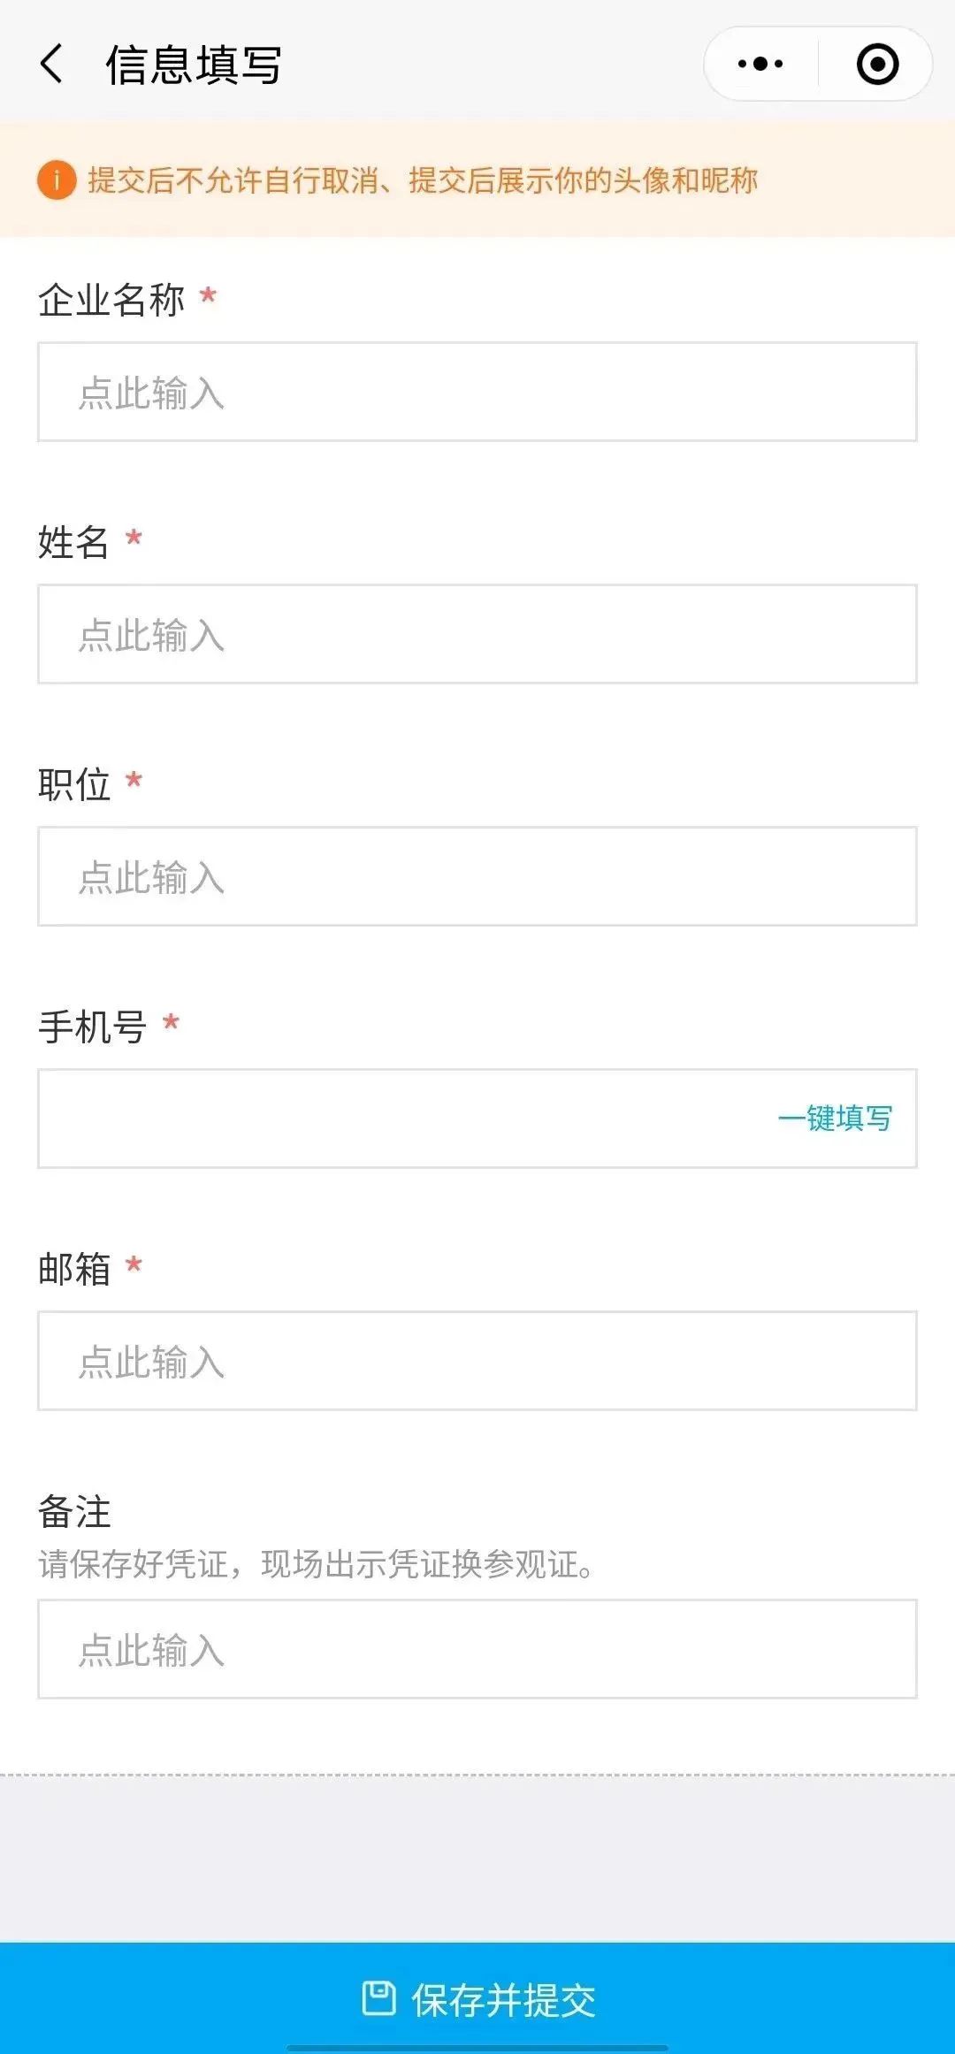Image resolution: width=955 pixels, height=2054 pixels.
Task: Tap the 手机号 field label
Action: click(92, 1027)
